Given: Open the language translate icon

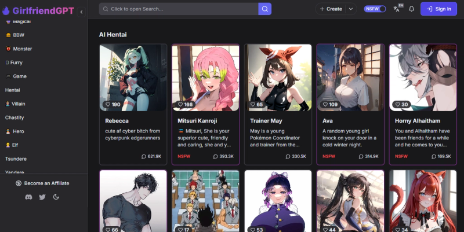Looking at the screenshot, I should [397, 9].
